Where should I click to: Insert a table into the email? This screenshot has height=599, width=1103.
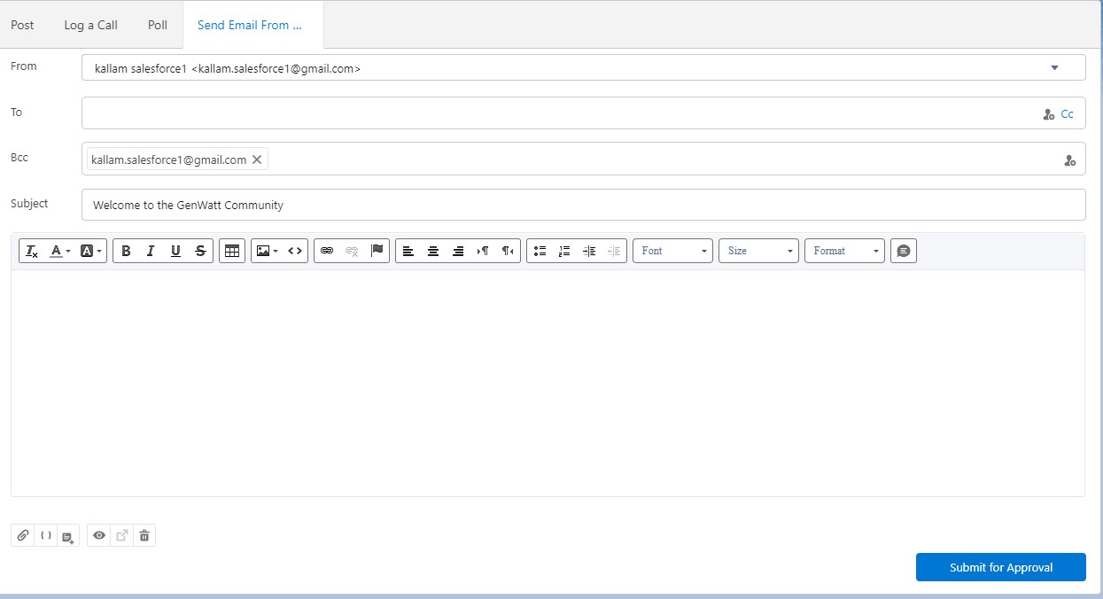[x=232, y=251]
